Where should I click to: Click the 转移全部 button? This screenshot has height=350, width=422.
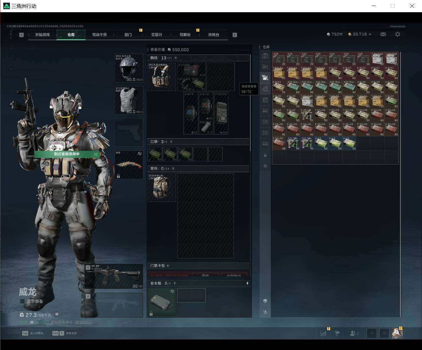tap(65, 333)
